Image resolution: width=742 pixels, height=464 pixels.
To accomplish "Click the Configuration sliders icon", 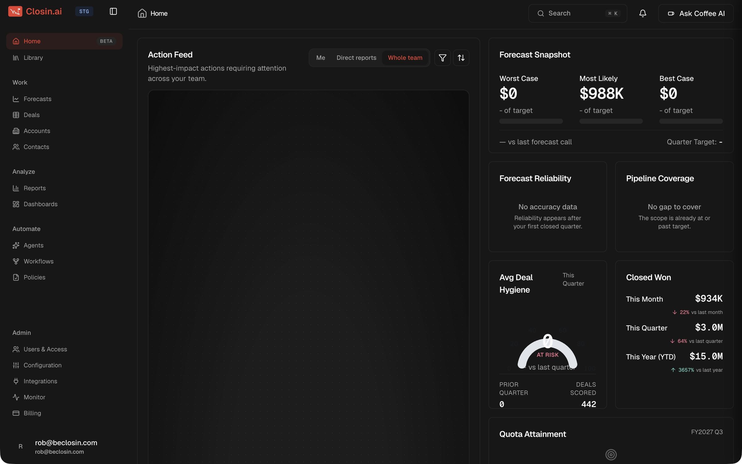I will 16,365.
